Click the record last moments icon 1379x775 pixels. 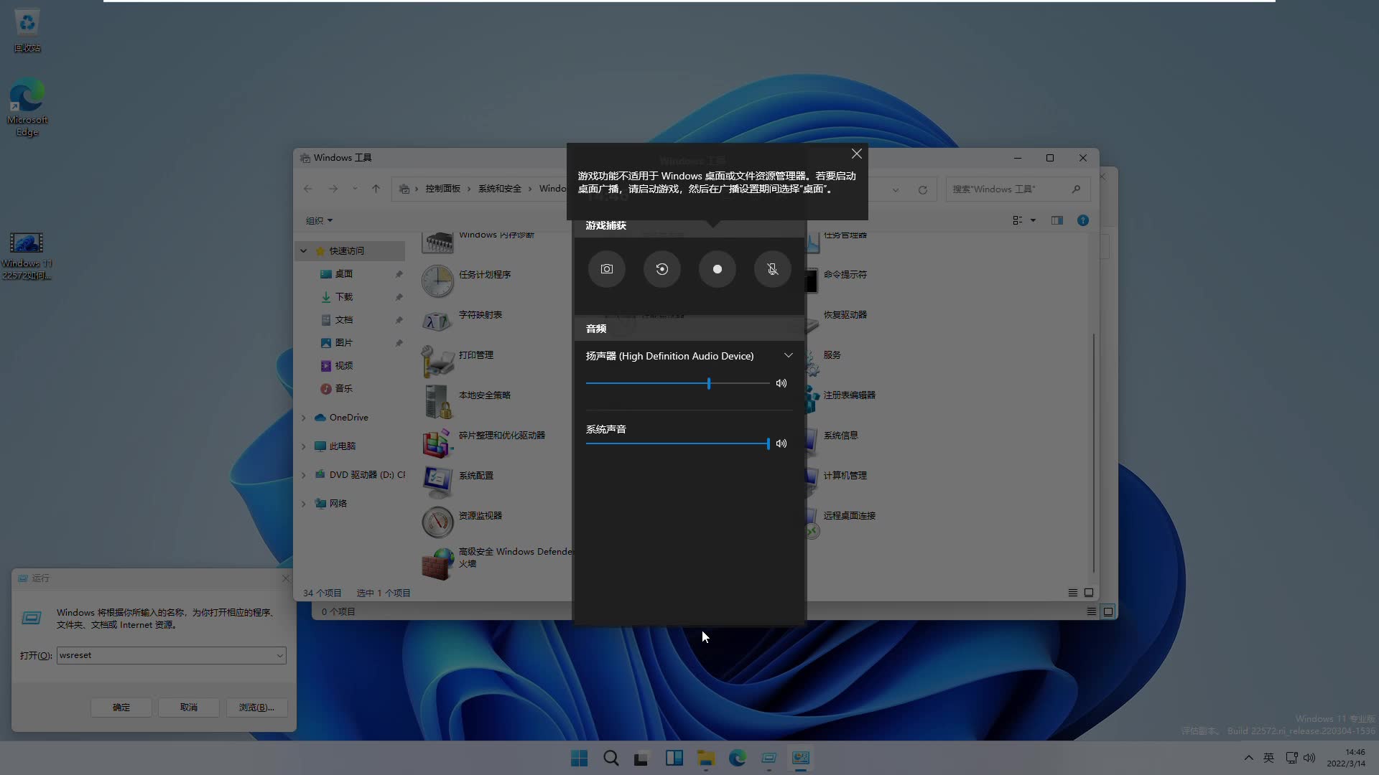(661, 269)
